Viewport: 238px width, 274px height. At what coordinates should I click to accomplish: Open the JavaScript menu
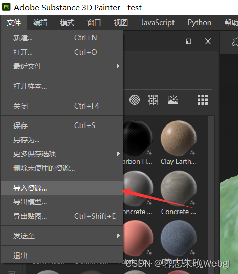tap(158, 23)
